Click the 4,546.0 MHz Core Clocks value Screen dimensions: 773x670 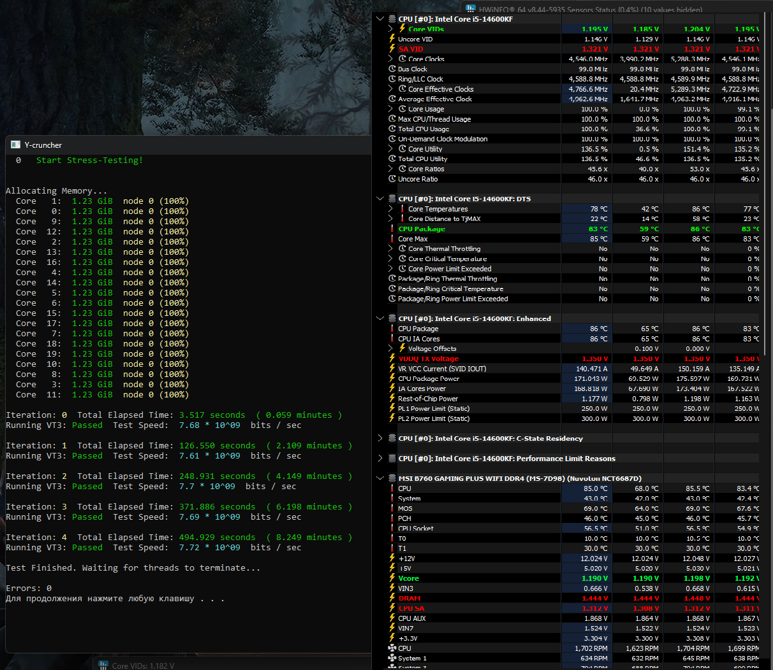click(589, 59)
